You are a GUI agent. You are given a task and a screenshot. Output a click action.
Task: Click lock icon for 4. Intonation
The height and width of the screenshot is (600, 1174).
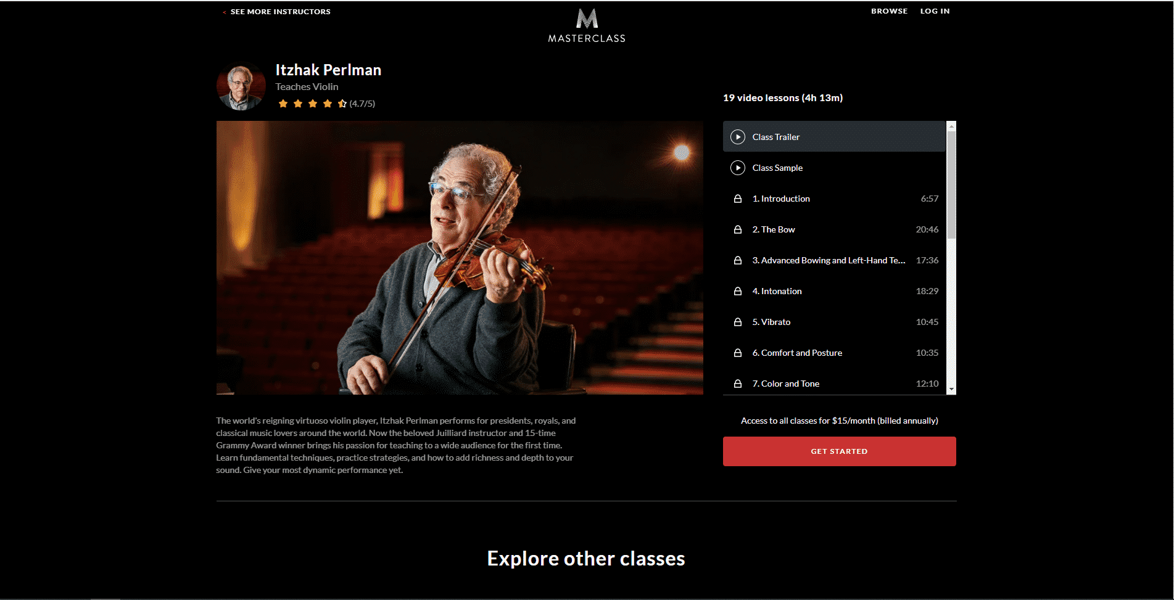pyautogui.click(x=737, y=291)
